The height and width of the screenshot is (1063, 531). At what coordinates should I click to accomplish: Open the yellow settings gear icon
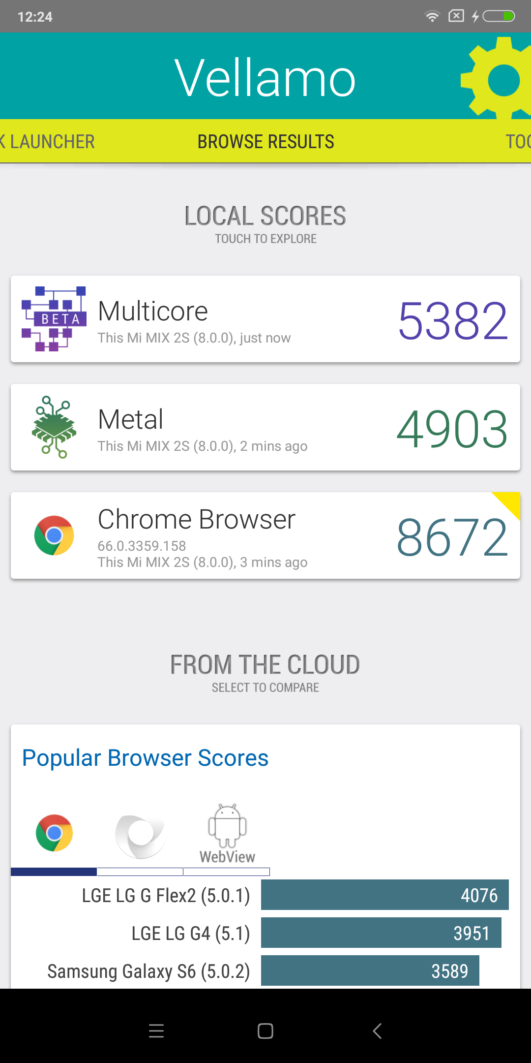[x=497, y=78]
